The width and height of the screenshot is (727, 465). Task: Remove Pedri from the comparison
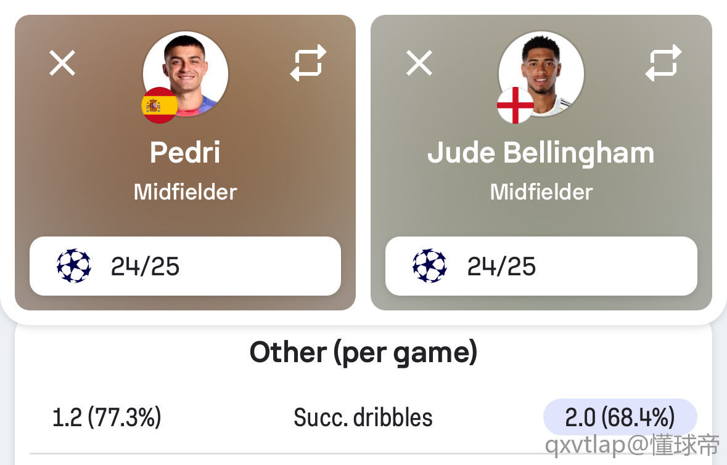click(62, 63)
